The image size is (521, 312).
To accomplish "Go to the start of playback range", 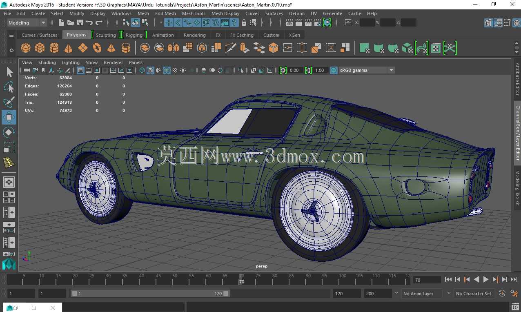I will pos(448,279).
